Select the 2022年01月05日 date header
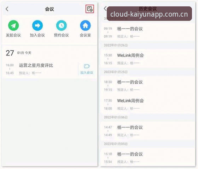The image size is (198, 169). (116, 144)
